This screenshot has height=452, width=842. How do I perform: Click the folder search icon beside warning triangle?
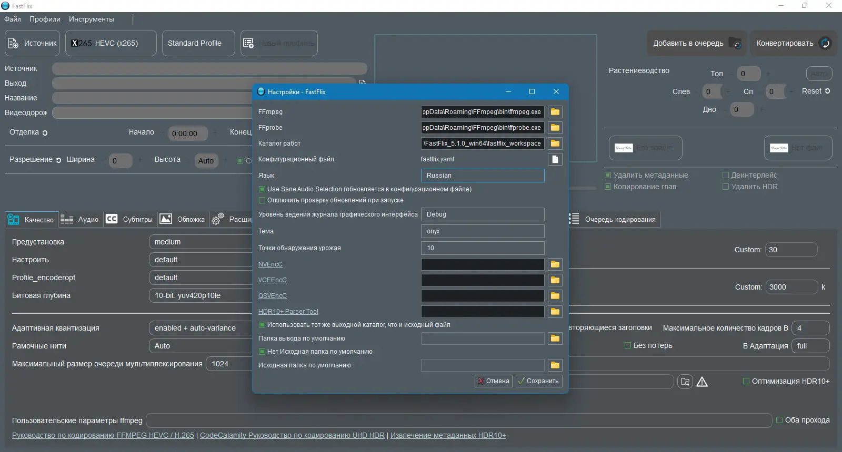point(685,382)
